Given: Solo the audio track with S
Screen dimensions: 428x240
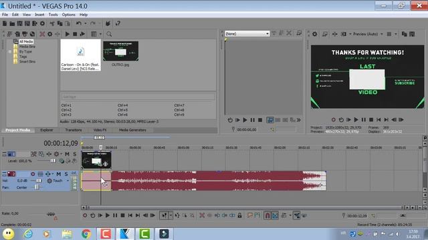Looking at the screenshot, I should (x=66, y=174).
